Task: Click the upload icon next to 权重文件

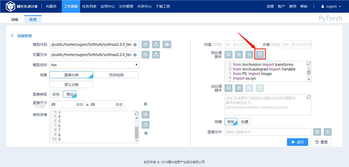Action: (x=156, y=54)
